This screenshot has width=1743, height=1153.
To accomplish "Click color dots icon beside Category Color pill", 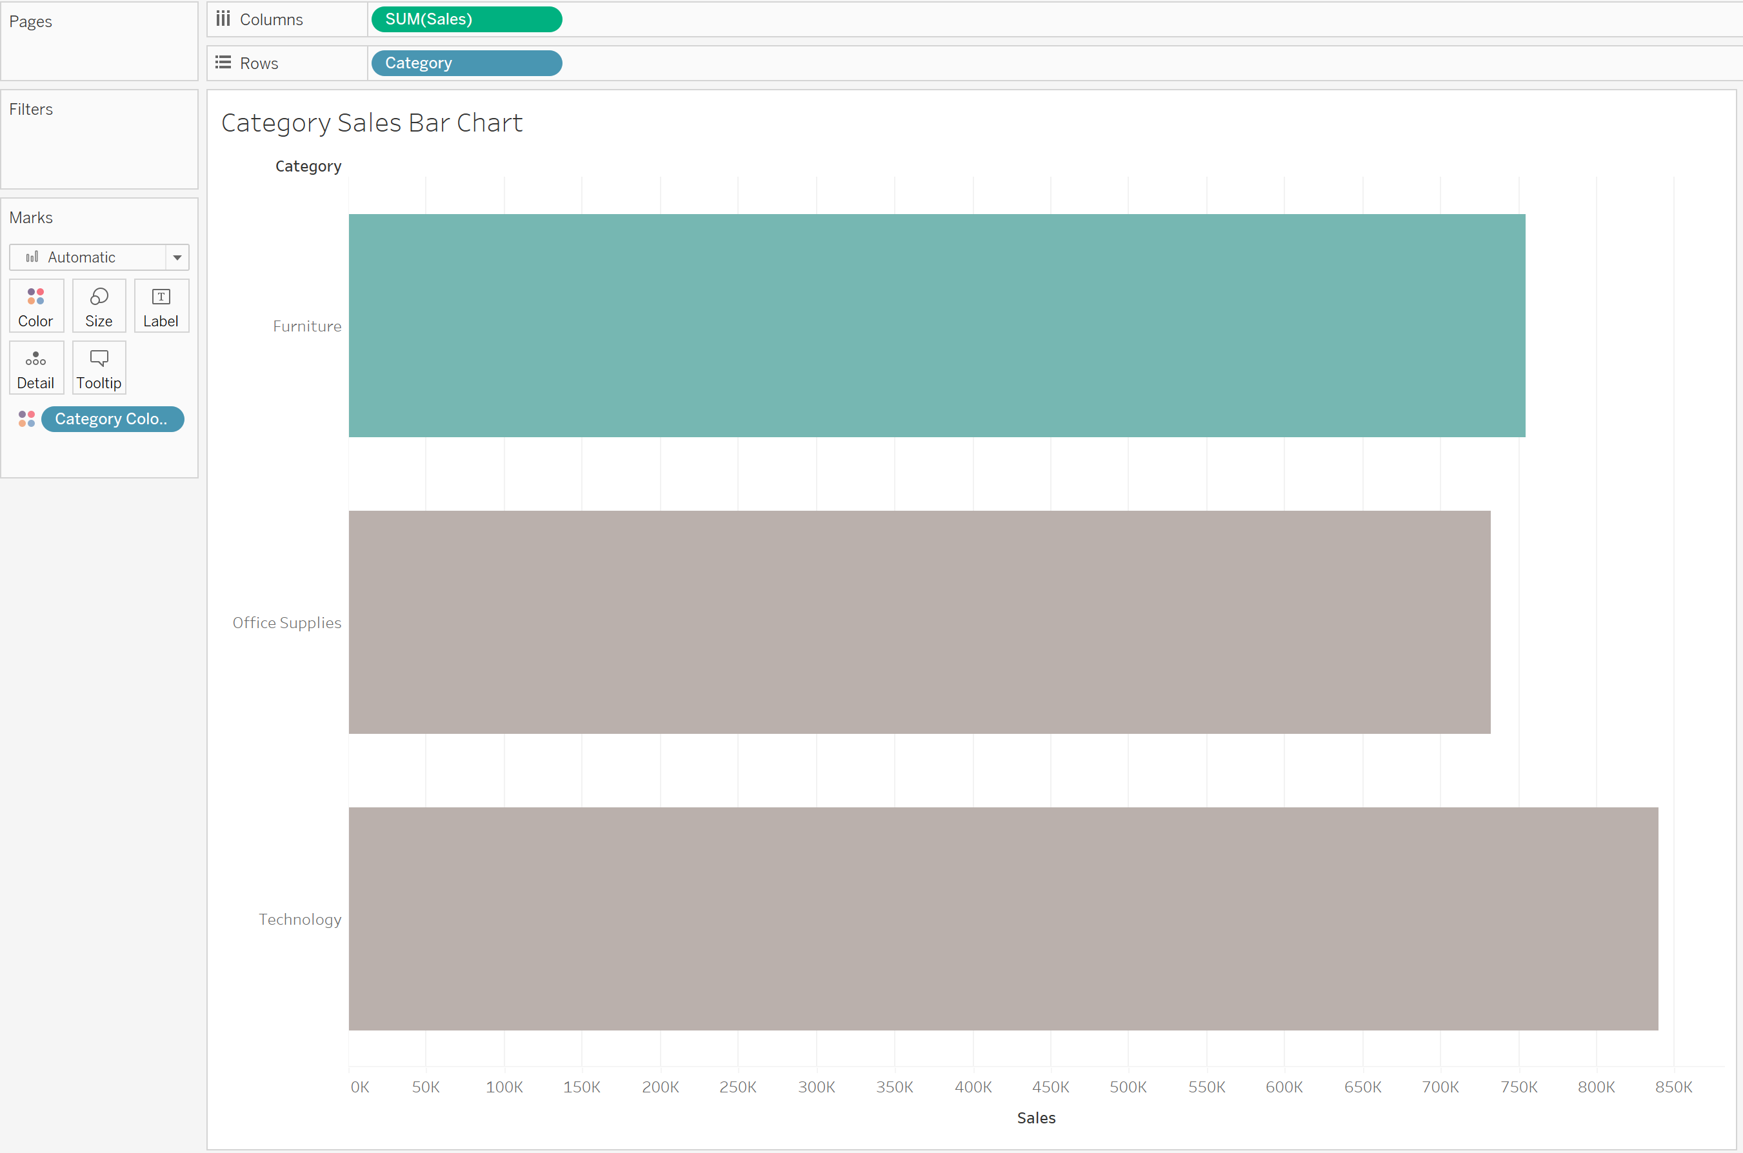I will [26, 419].
